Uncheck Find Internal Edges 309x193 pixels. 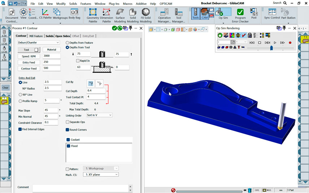point(20,129)
